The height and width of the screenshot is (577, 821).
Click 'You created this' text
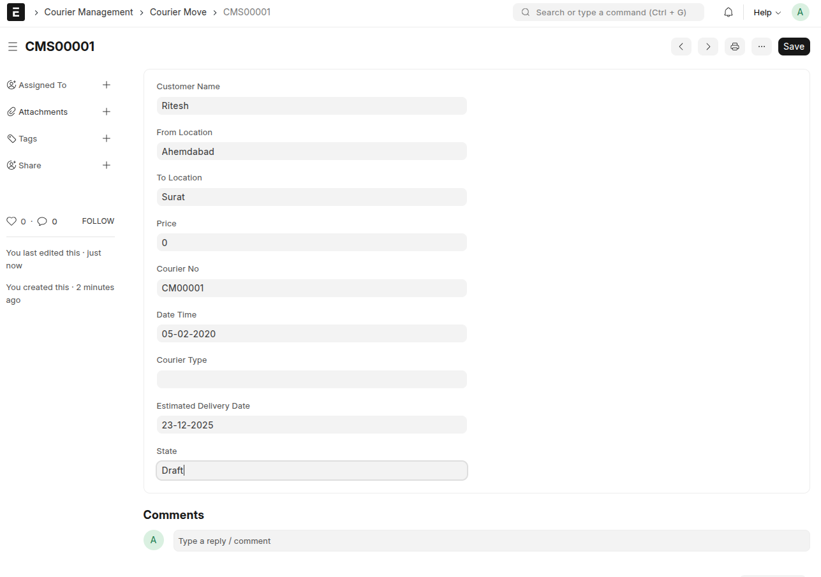pos(60,293)
